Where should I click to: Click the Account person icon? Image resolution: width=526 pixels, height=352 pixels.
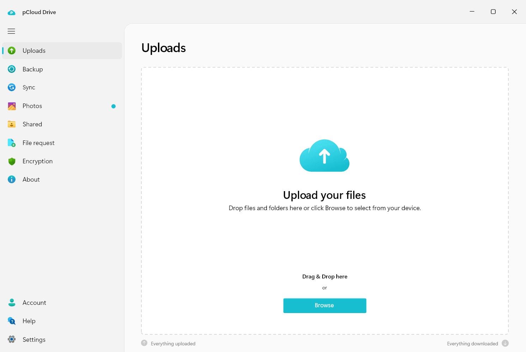click(12, 302)
